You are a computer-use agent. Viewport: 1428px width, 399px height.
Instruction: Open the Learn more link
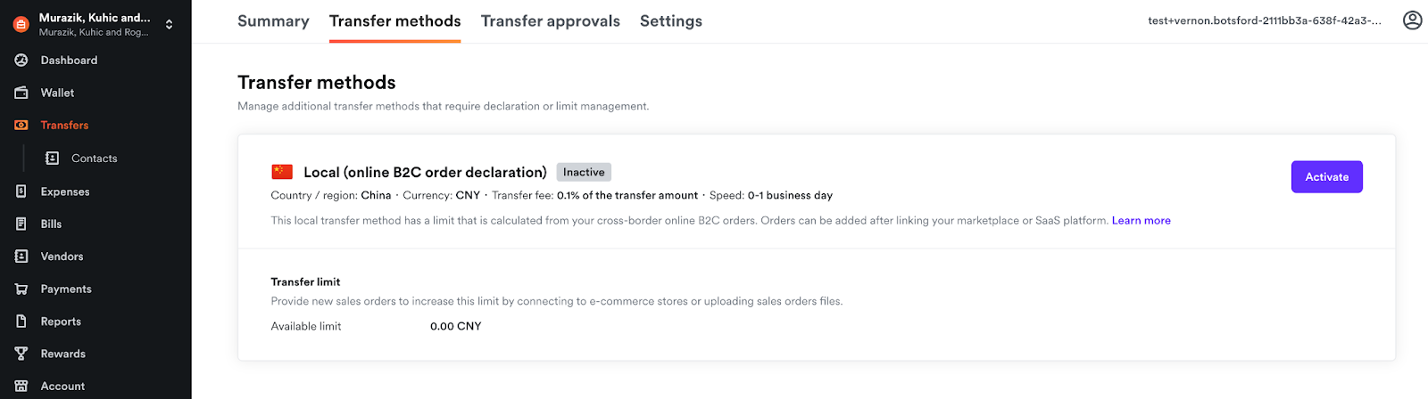1141,221
